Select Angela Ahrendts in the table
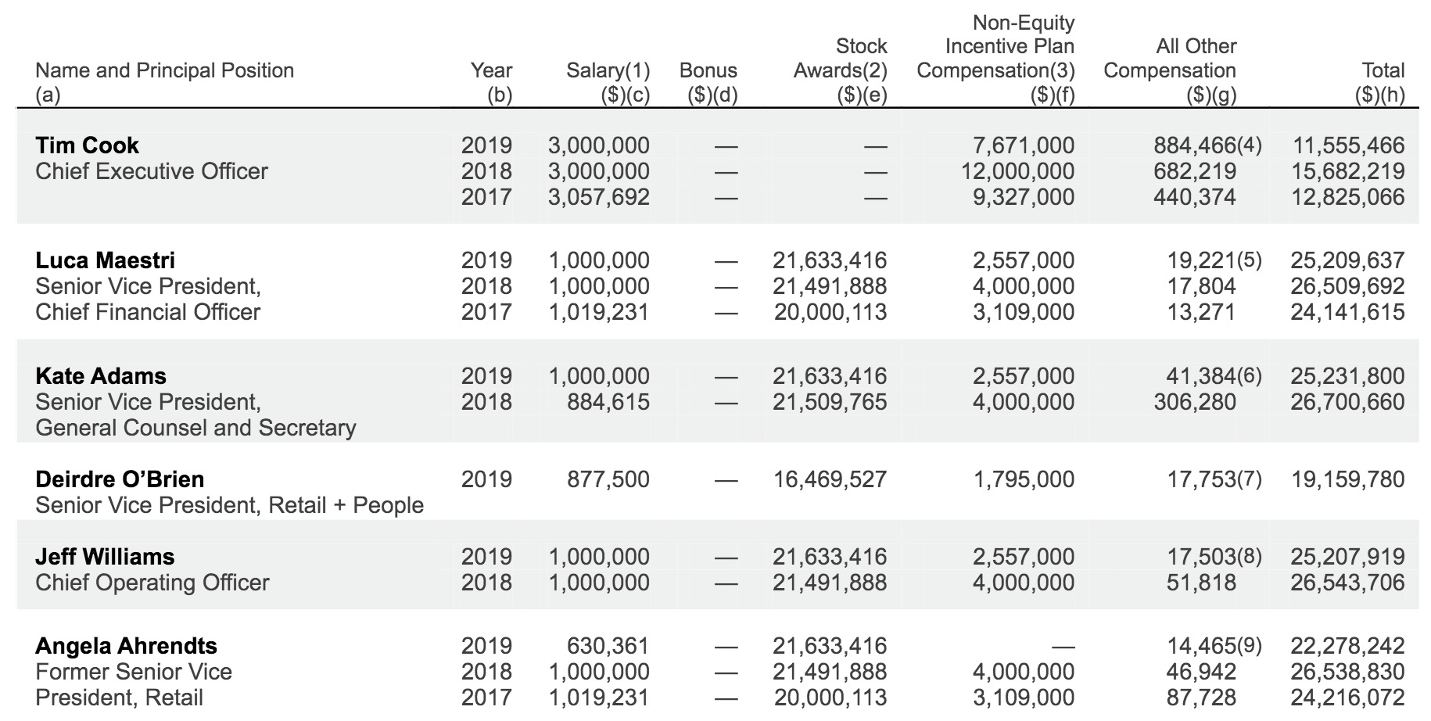 click(x=126, y=646)
